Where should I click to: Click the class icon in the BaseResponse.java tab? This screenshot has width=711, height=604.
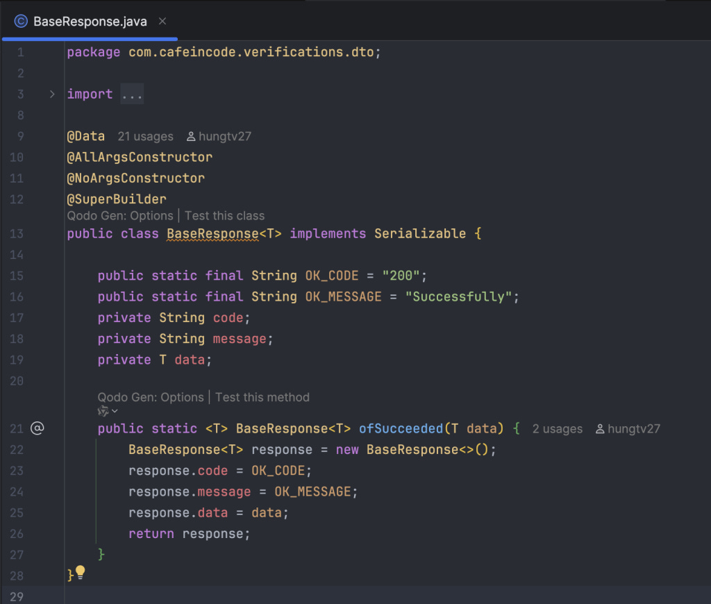pos(21,22)
